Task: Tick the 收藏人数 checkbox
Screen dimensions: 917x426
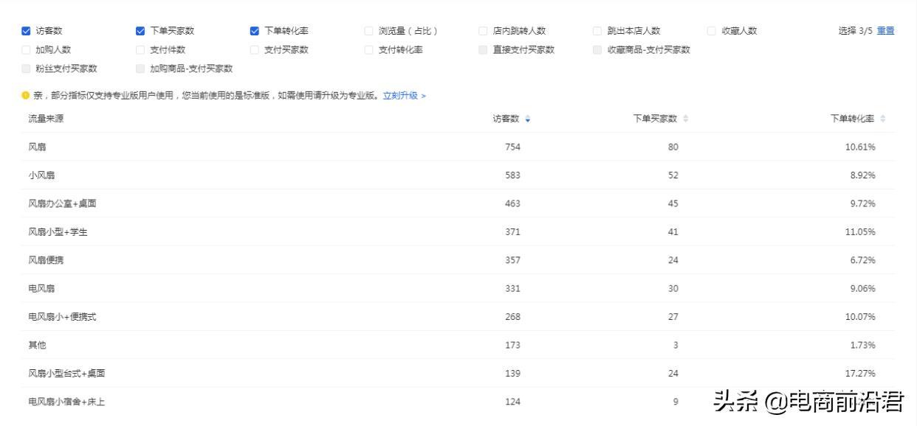Action: [712, 31]
